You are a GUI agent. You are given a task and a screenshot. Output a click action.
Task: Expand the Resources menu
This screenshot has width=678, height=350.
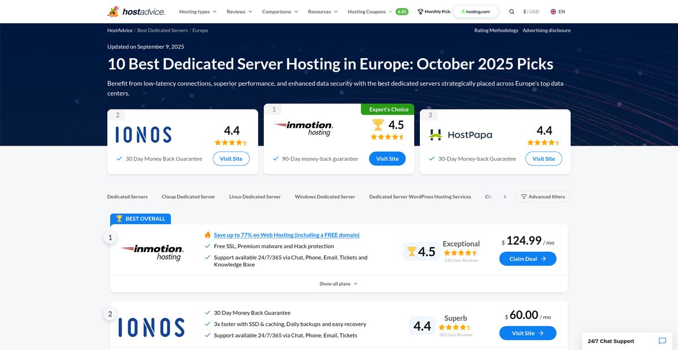[323, 11]
